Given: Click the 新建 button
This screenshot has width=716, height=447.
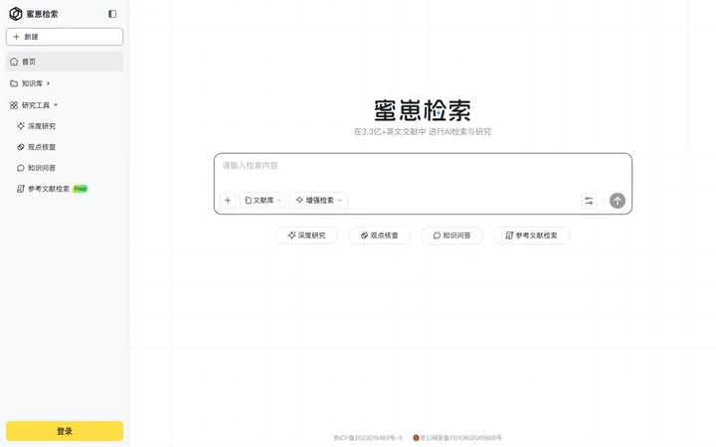Looking at the screenshot, I should click(x=65, y=37).
